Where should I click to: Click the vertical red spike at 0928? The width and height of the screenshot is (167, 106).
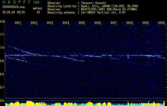click(128, 56)
